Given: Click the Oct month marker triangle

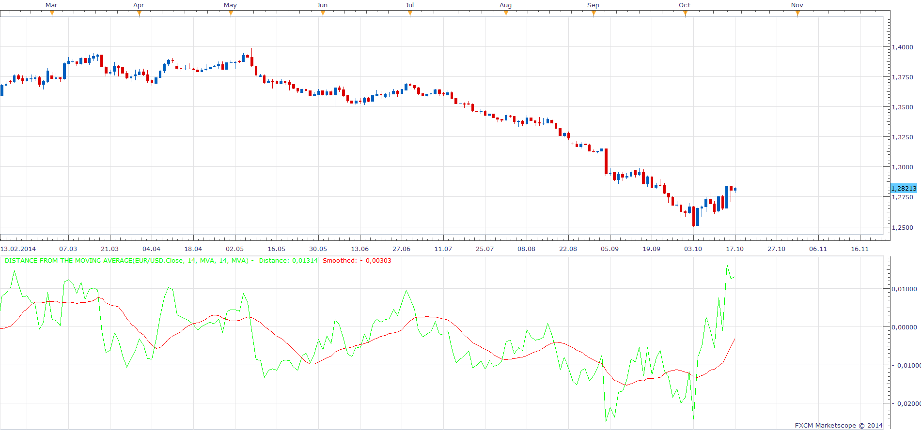Looking at the screenshot, I should (x=685, y=13).
